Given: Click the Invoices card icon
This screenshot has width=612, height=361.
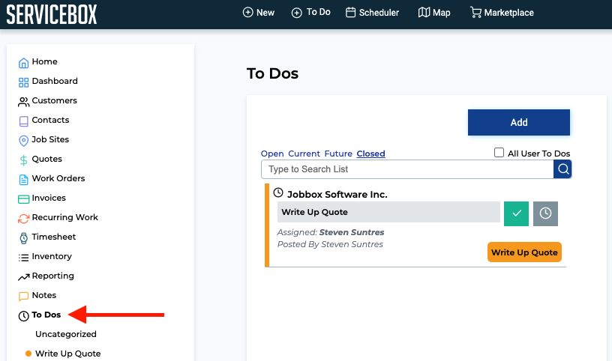Looking at the screenshot, I should 23,199.
